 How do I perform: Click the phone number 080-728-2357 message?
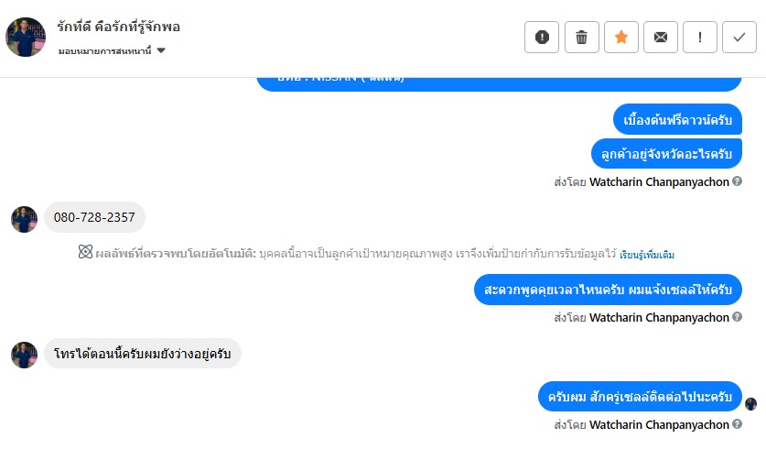click(94, 217)
